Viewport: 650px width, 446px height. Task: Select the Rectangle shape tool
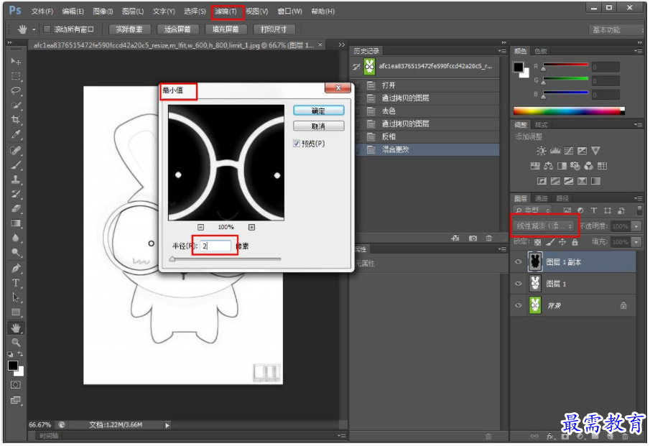pyautogui.click(x=16, y=312)
